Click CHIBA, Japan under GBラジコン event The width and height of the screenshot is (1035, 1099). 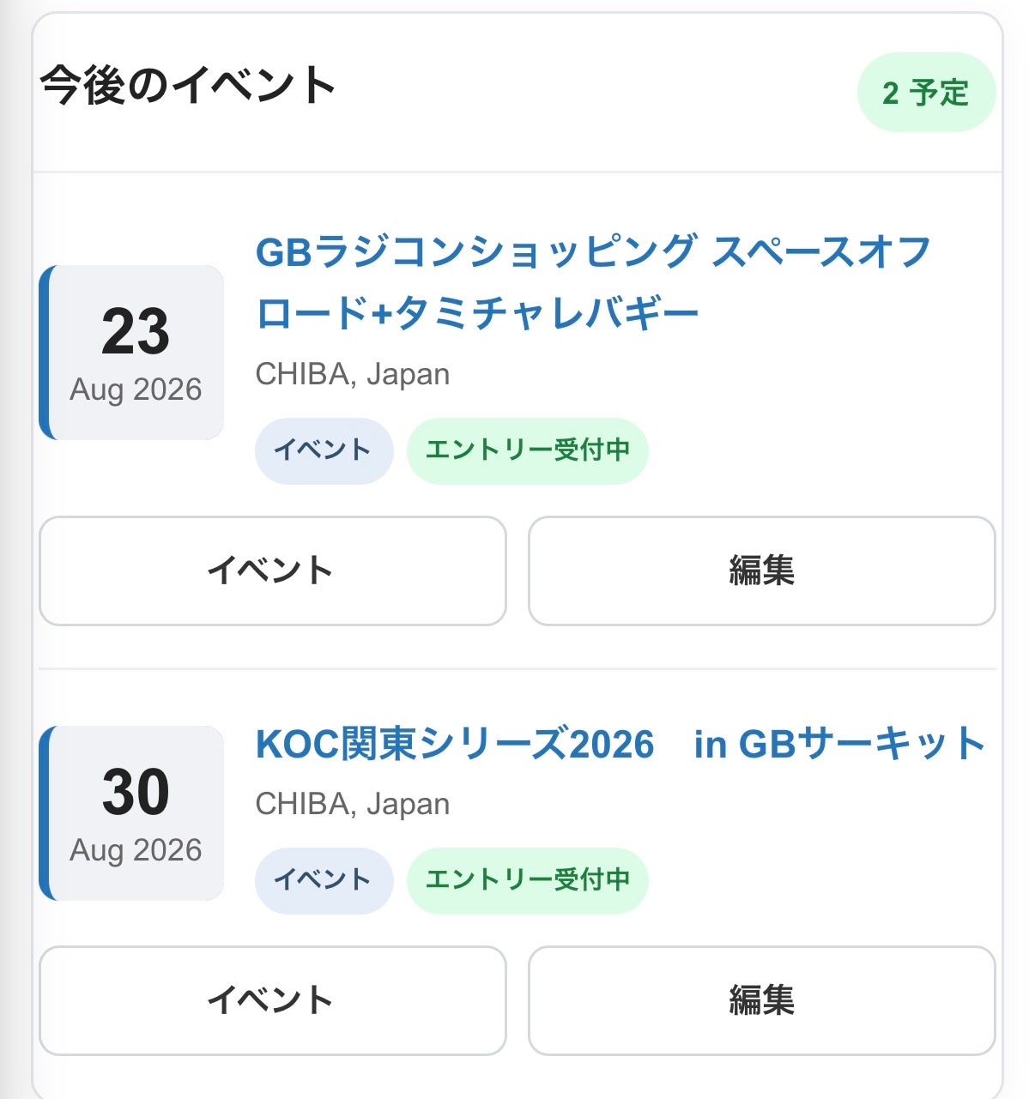pos(353,374)
